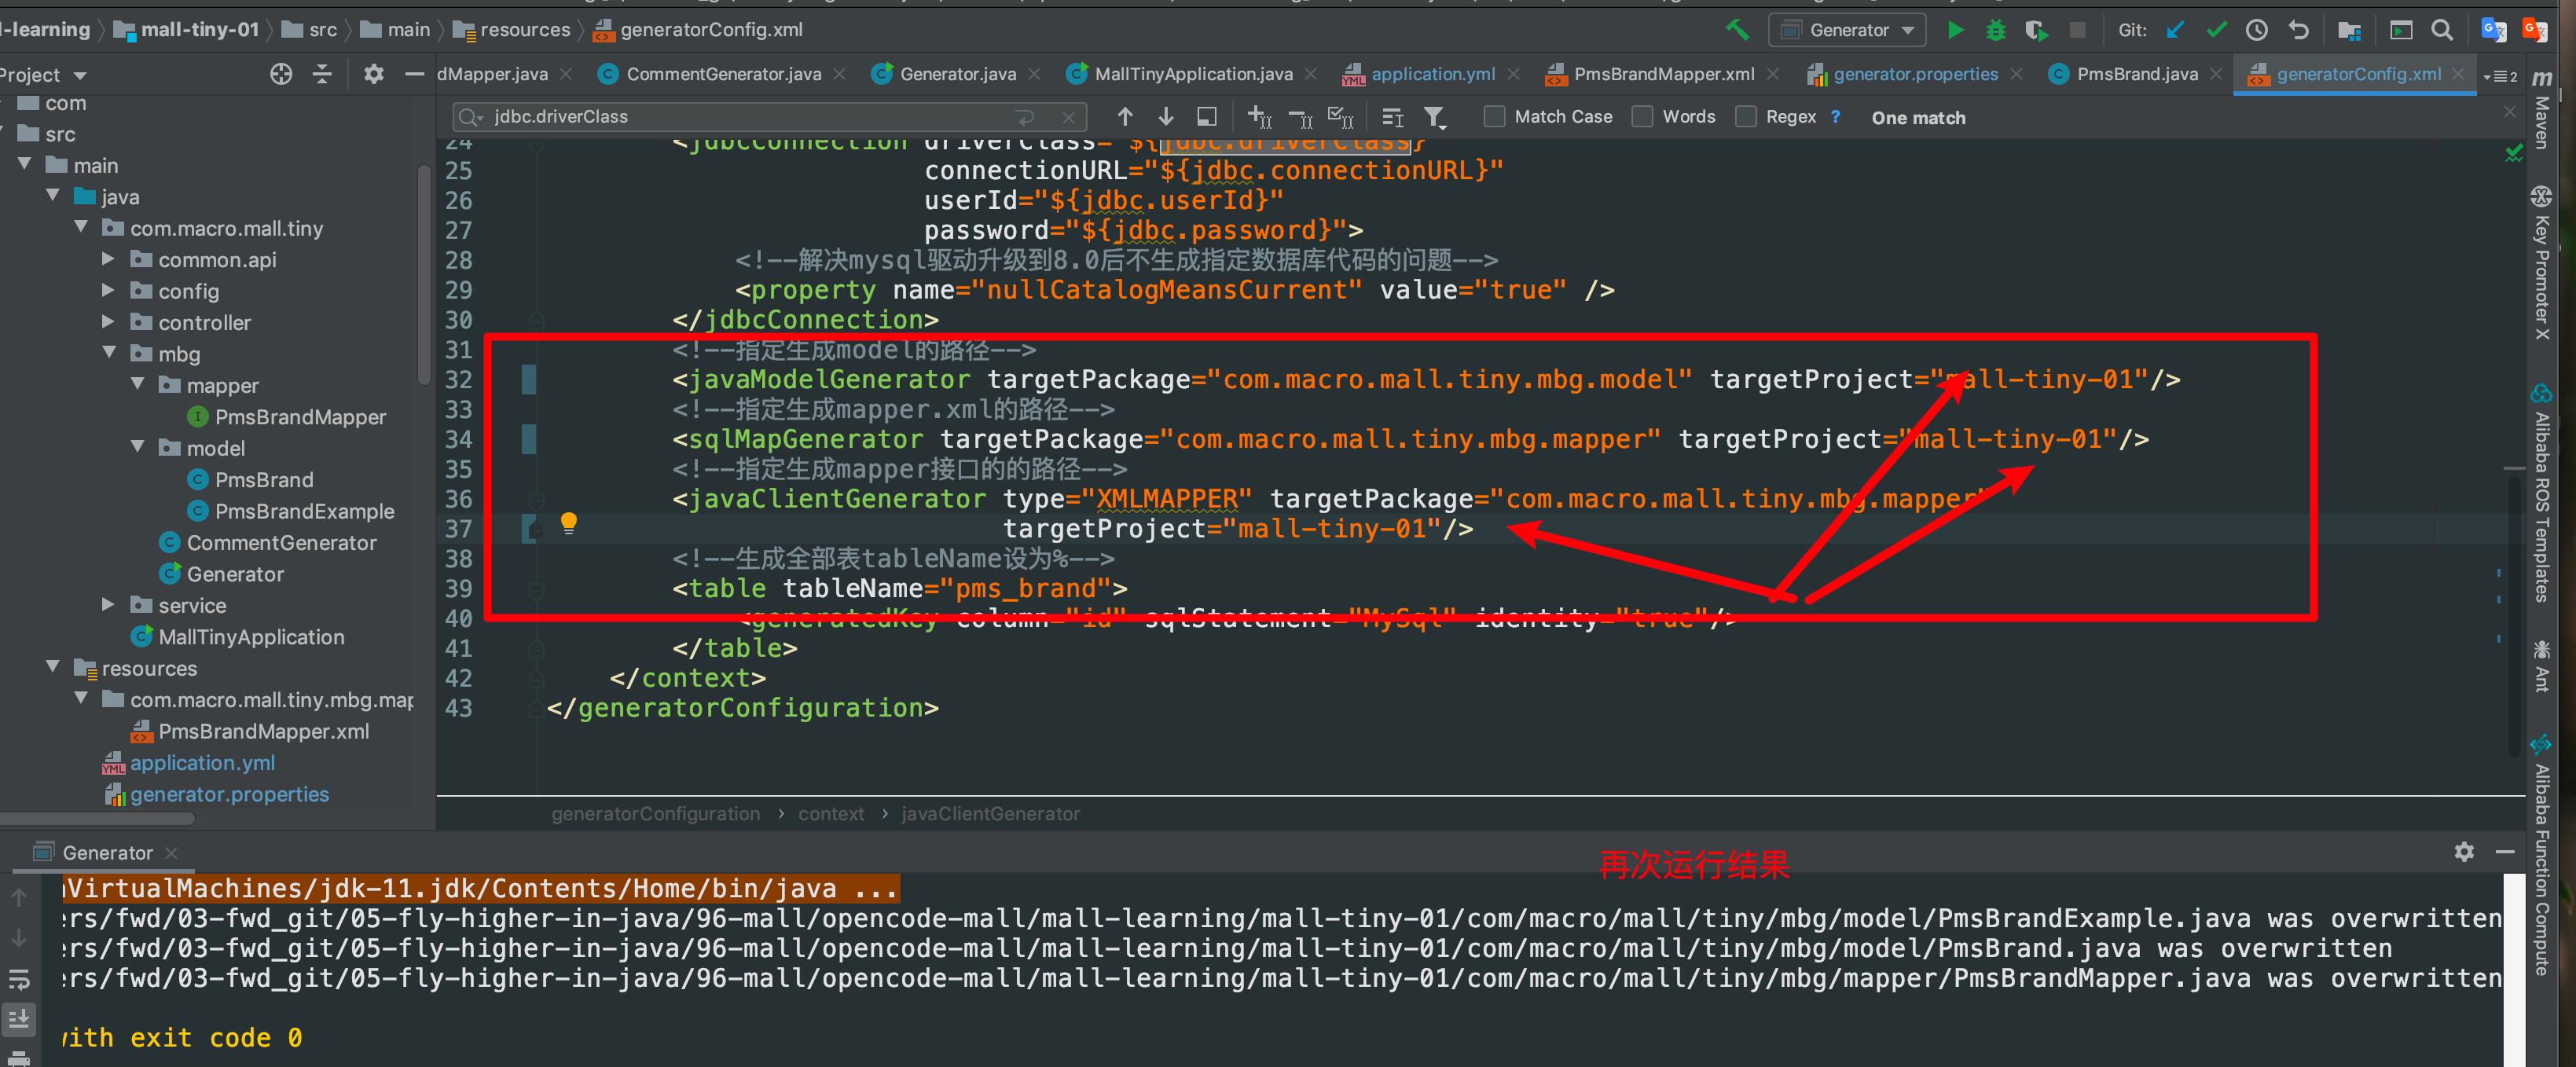
Task: Click the Search Everywhere magnifier icon
Action: pyautogui.click(x=2441, y=30)
